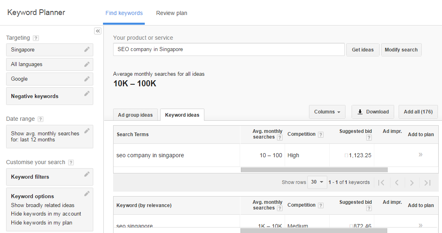Open the Ad group ideas tab
442x233 pixels.
point(135,115)
